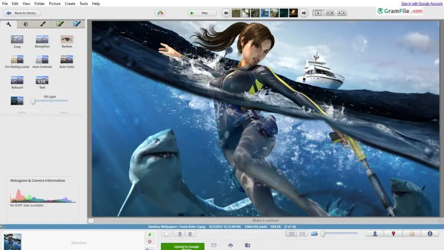Open the Edit menu
This screenshot has height=250, width=444.
(x=15, y=3)
